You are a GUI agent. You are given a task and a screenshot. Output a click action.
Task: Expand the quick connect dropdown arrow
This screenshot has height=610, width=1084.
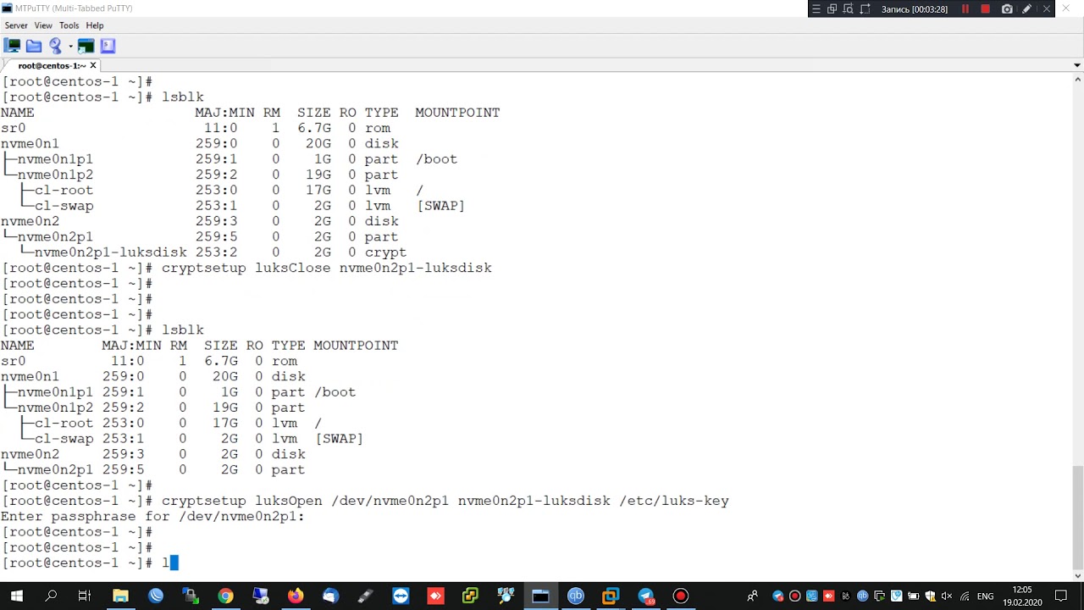(70, 46)
